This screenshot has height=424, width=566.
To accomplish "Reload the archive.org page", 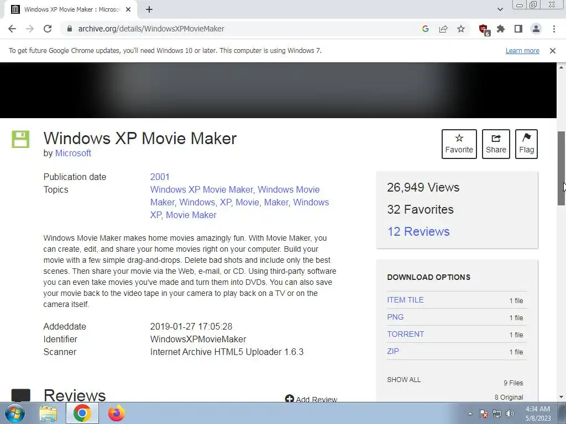I will coord(48,29).
